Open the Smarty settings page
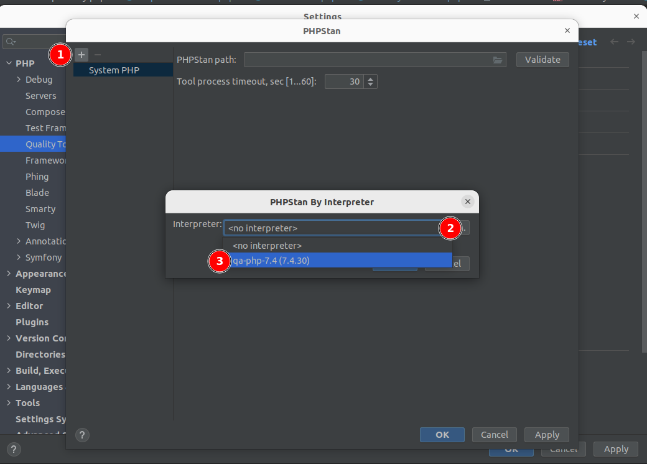 click(x=40, y=209)
